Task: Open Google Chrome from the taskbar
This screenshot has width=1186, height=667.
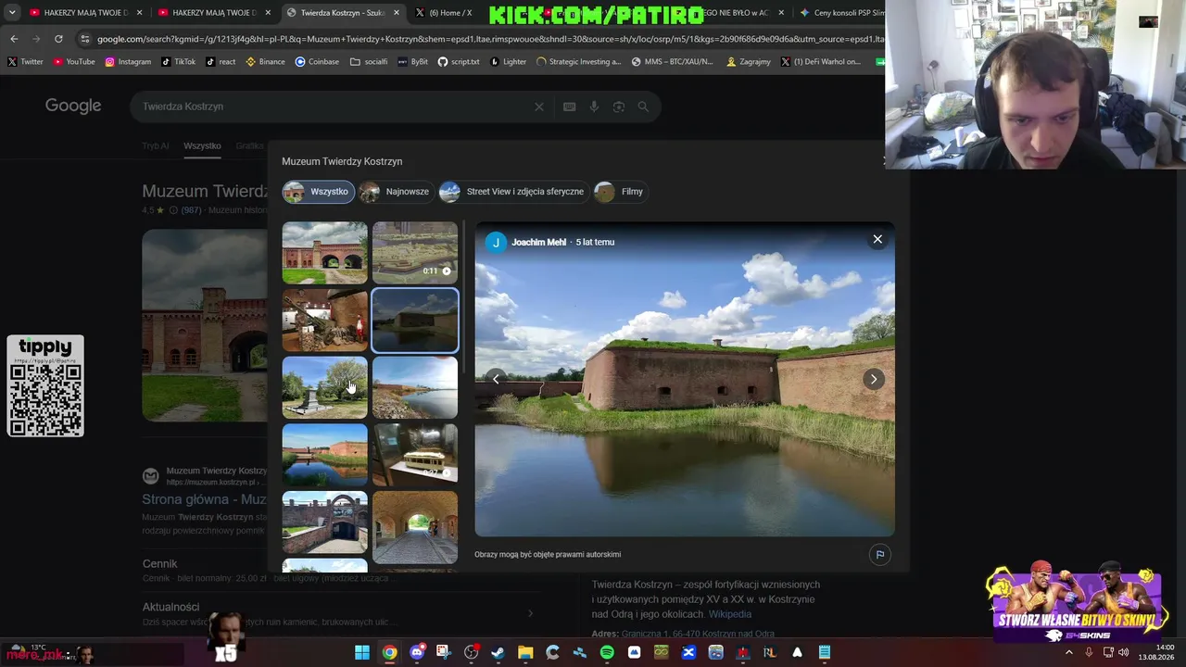Action: pos(389,652)
